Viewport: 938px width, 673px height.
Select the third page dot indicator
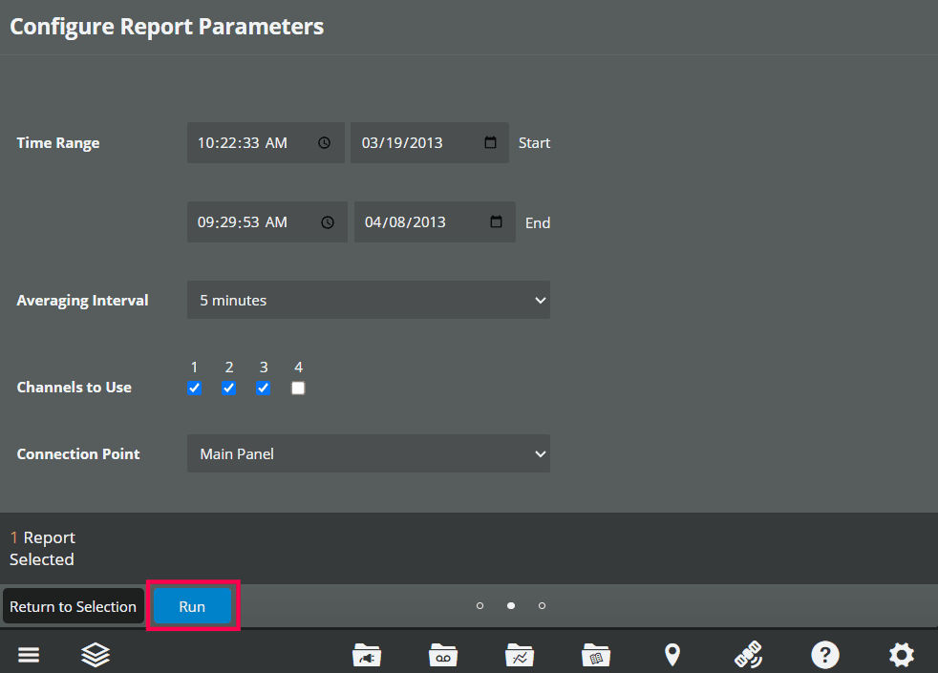[542, 605]
